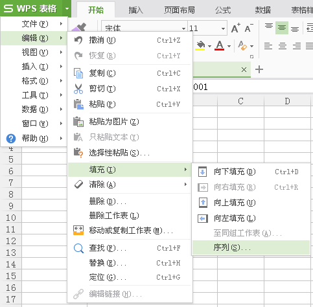
Task: Click Delete (删除) menu entry
Action: [130, 201]
